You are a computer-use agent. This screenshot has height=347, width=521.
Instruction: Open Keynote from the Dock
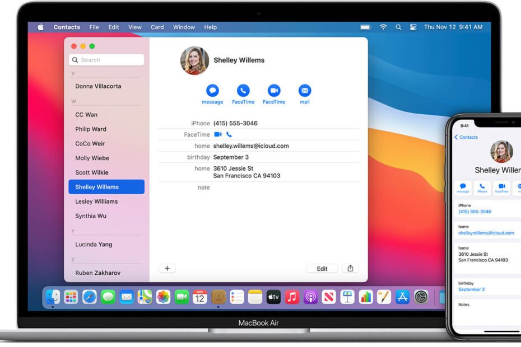click(347, 297)
